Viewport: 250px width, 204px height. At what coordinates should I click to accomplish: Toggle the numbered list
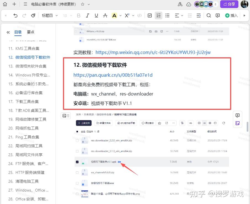pos(159,16)
